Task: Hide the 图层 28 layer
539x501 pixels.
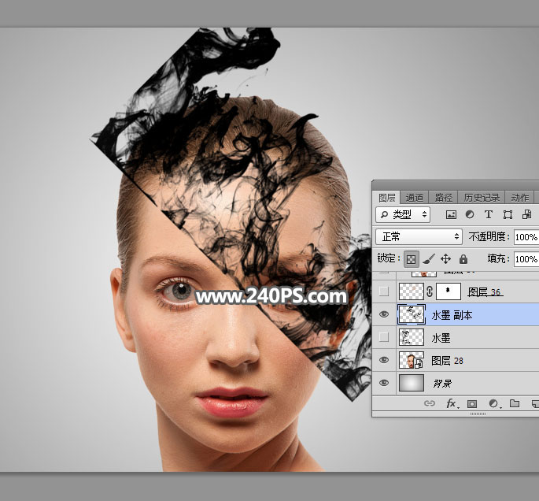Action: coord(384,360)
